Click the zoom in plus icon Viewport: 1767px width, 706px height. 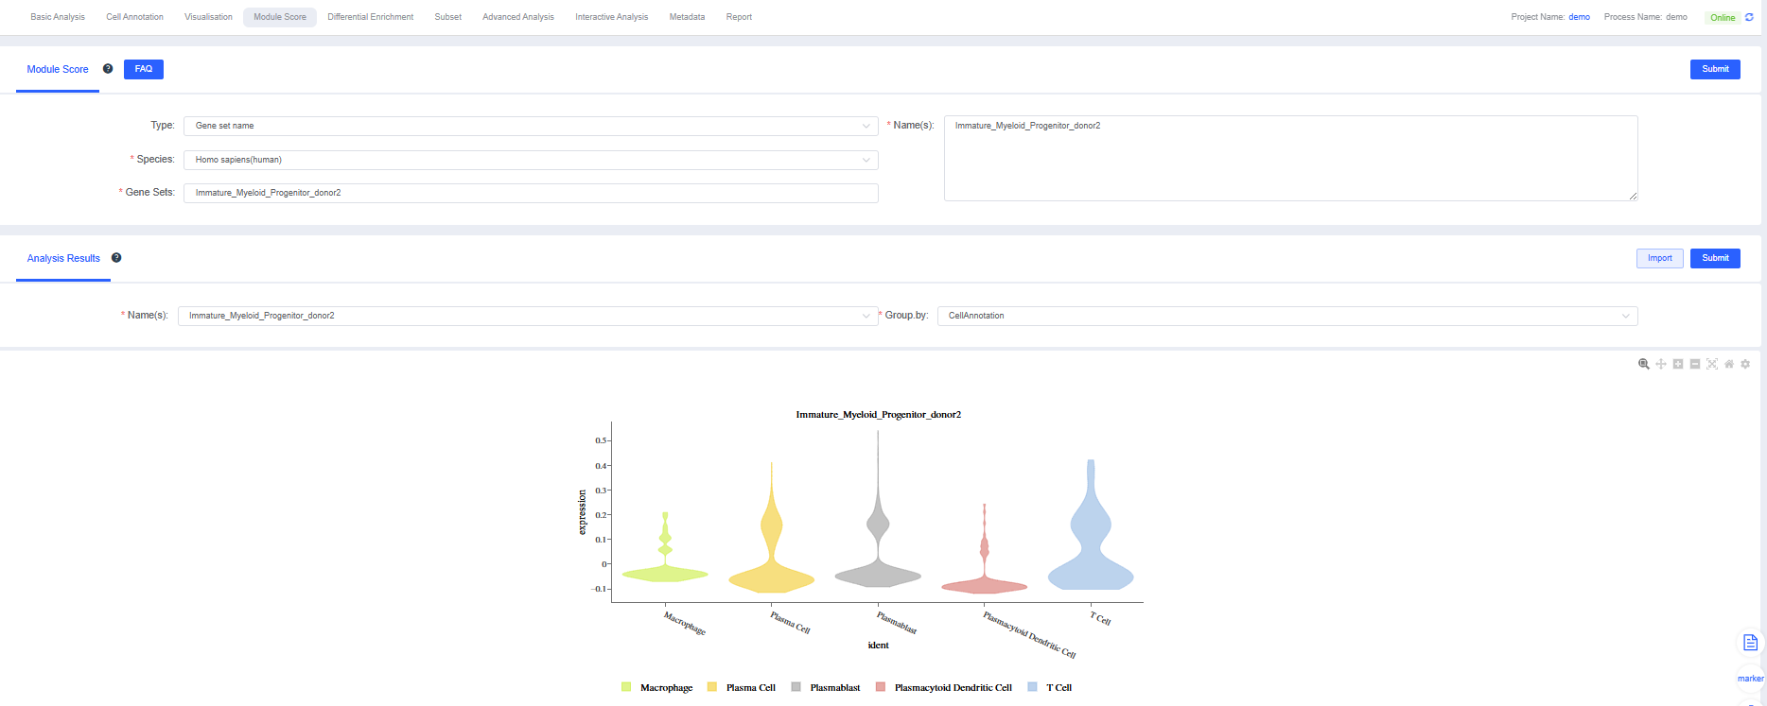tap(1678, 364)
